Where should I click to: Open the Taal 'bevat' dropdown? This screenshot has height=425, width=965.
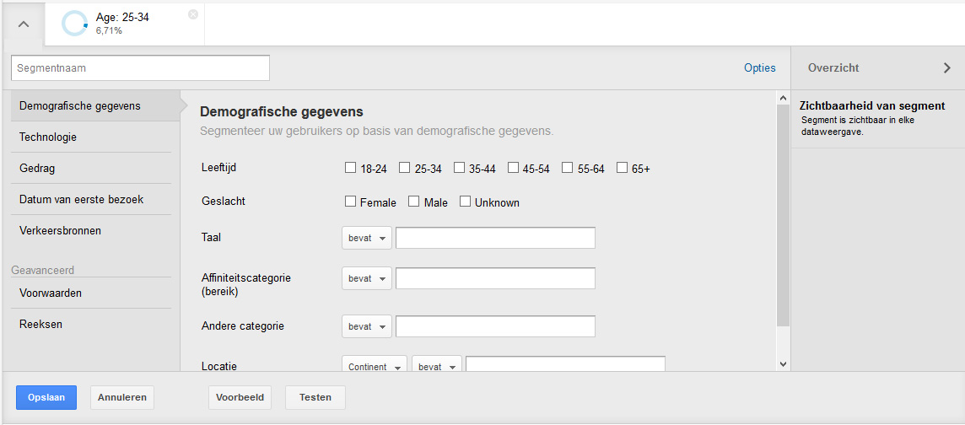pyautogui.click(x=367, y=239)
